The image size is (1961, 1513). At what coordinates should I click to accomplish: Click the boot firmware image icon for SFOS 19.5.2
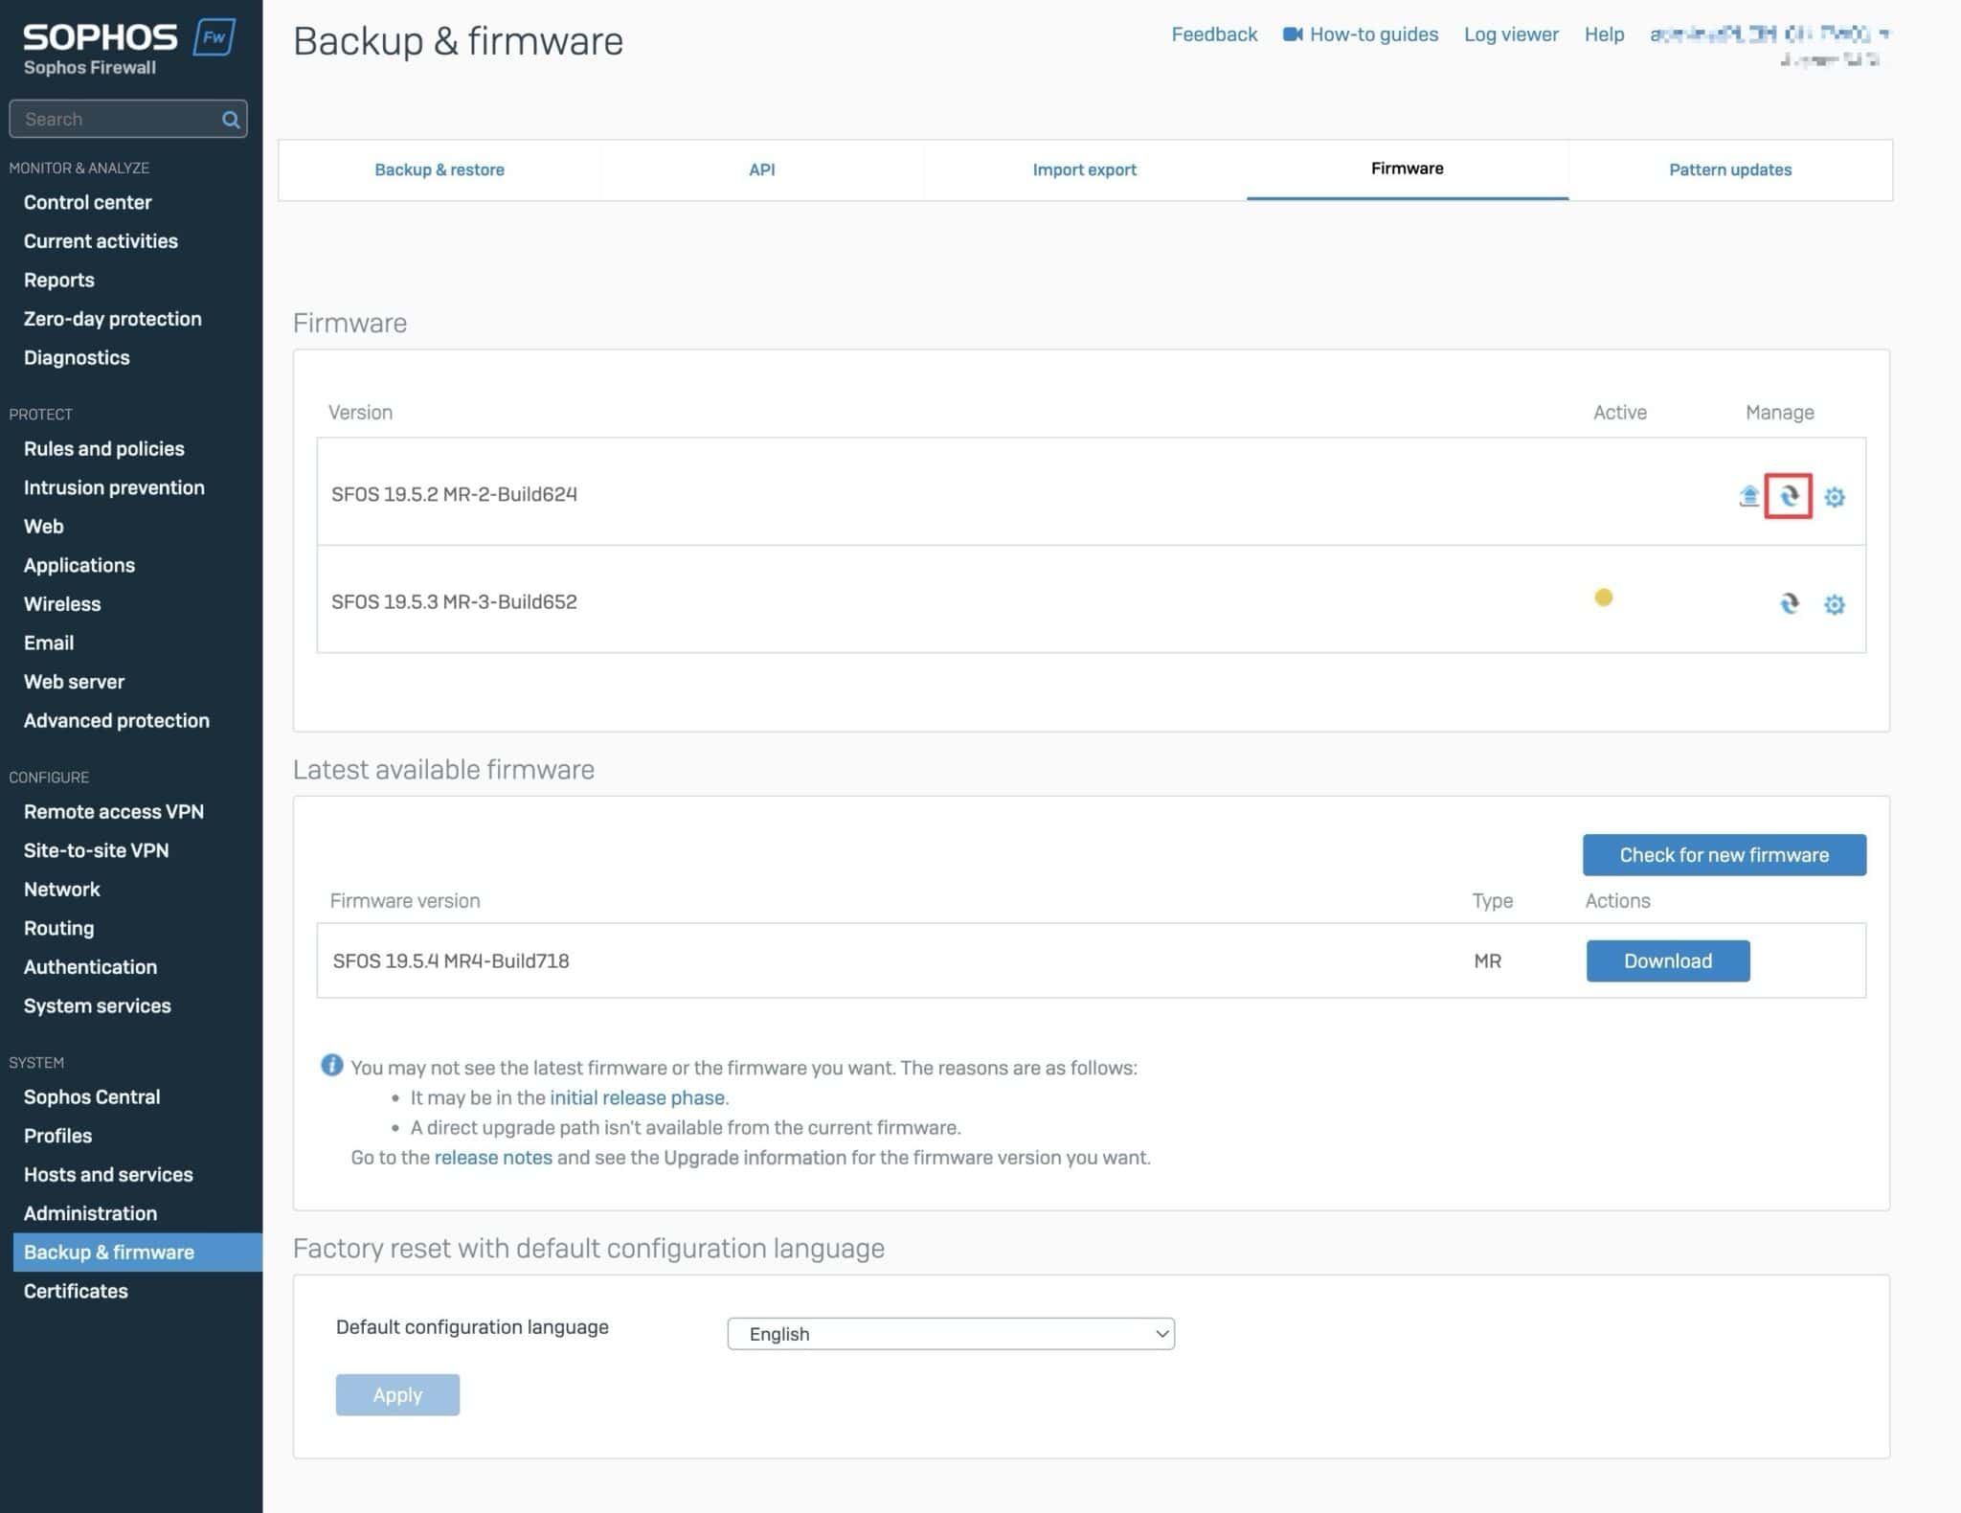(x=1748, y=496)
